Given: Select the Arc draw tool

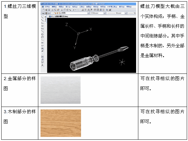Looking at the screenshot, I should (x=42, y=32).
